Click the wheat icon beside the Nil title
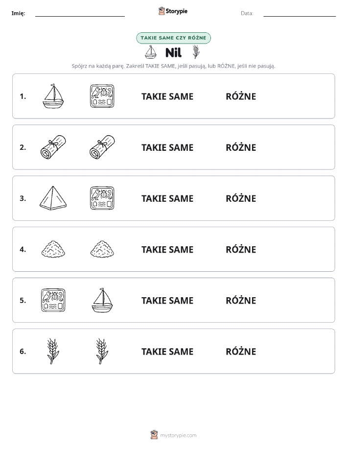The width and height of the screenshot is (347, 449). coord(196,52)
